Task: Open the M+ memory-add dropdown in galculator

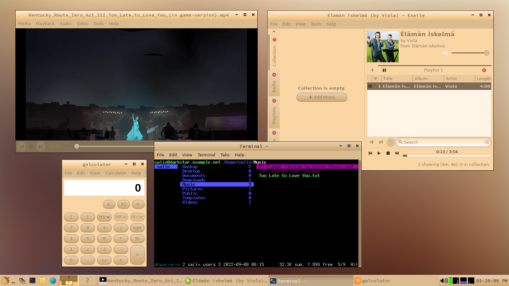Action: point(137,217)
